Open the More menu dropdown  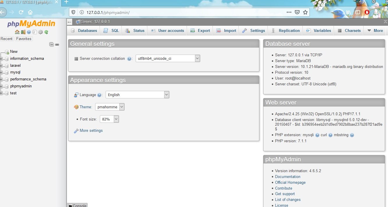click(x=375, y=30)
